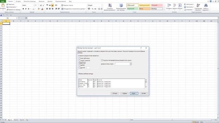The height and width of the screenshot is (123, 219).
Task: Click the Align Right icon
Action: 52,9
